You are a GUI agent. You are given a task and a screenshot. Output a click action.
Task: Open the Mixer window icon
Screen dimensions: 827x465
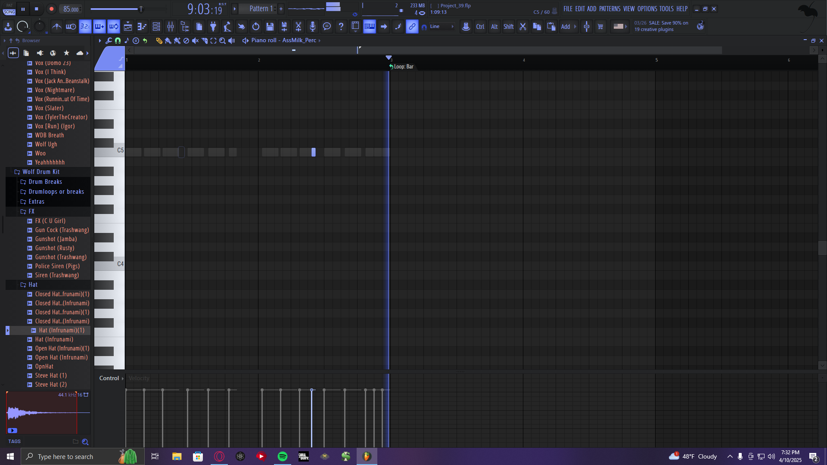(x=171, y=27)
